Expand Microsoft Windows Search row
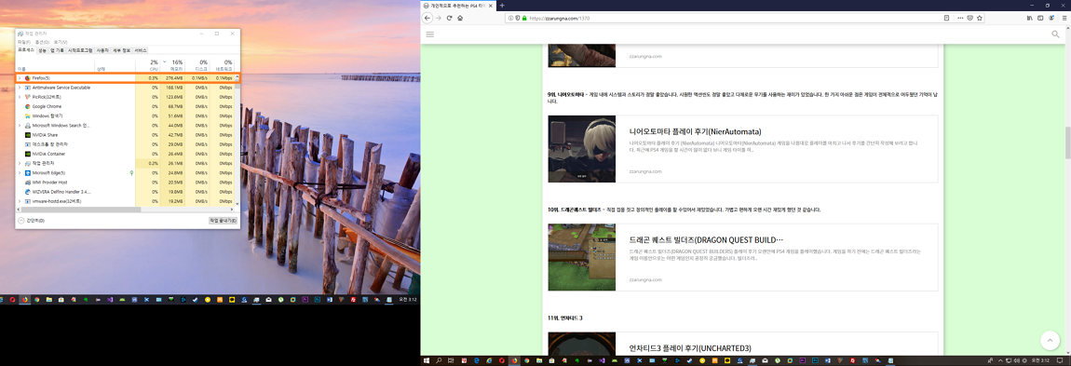Viewport: 1071px width, 366px height. click(x=20, y=126)
